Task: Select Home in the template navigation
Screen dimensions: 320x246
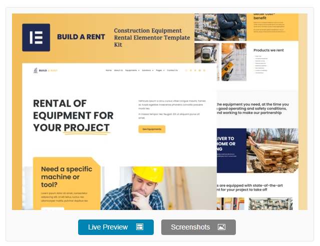Action: (109, 70)
